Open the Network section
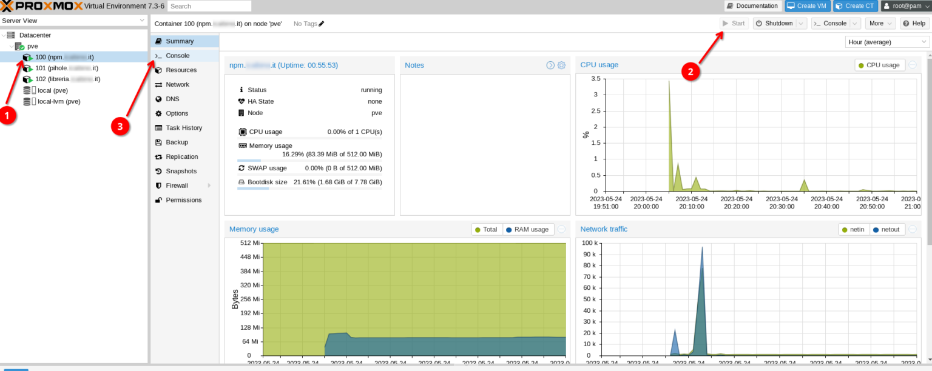 pyautogui.click(x=184, y=84)
